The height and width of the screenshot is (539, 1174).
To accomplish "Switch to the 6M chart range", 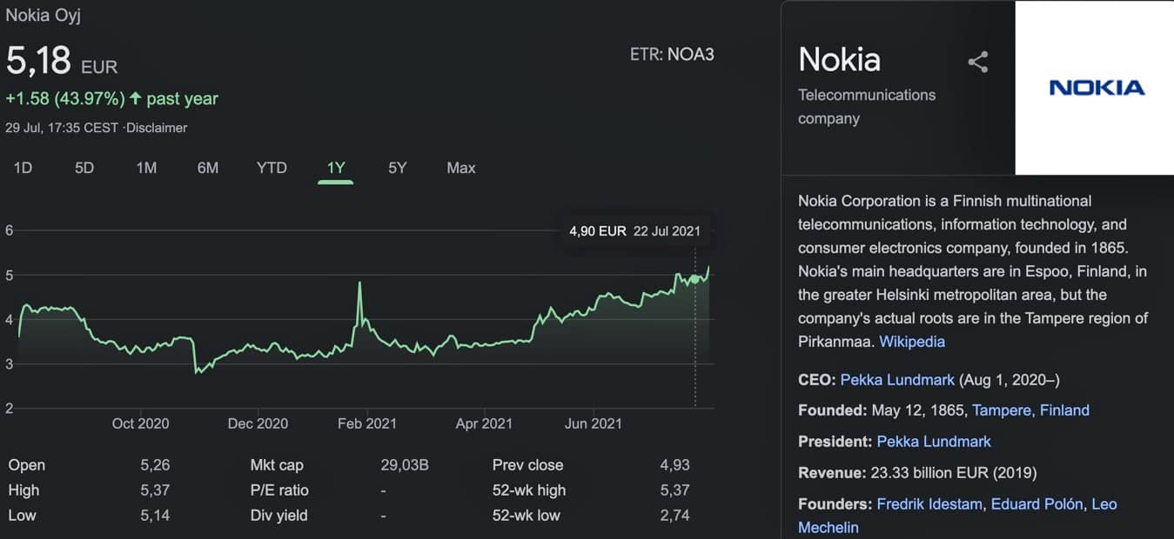I will click(208, 168).
